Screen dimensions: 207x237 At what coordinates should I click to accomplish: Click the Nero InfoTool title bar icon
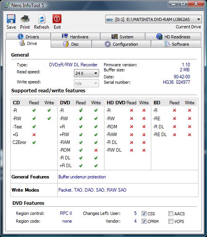pyautogui.click(x=6, y=5)
